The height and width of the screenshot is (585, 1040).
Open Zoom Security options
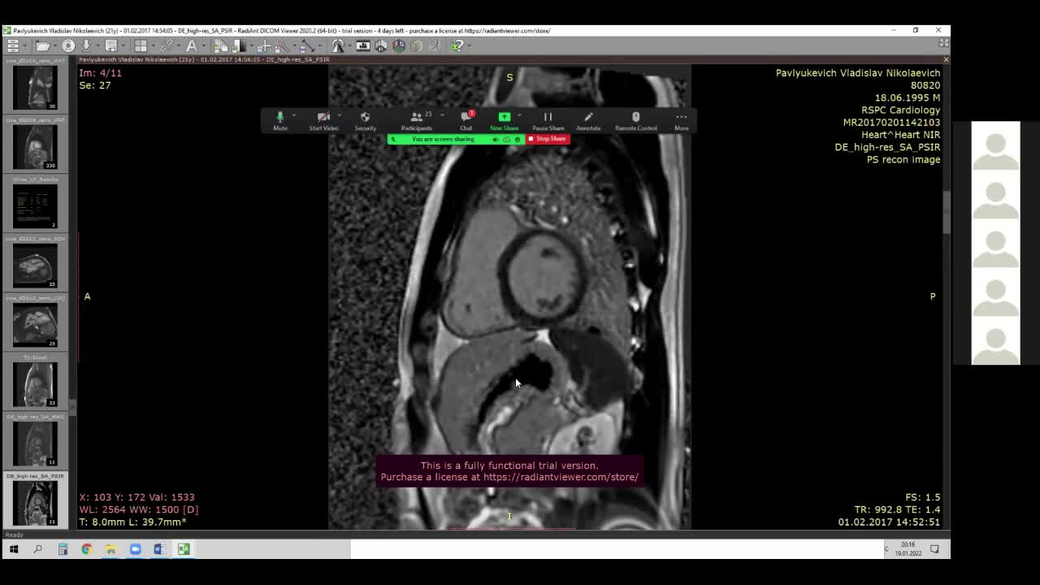365,121
